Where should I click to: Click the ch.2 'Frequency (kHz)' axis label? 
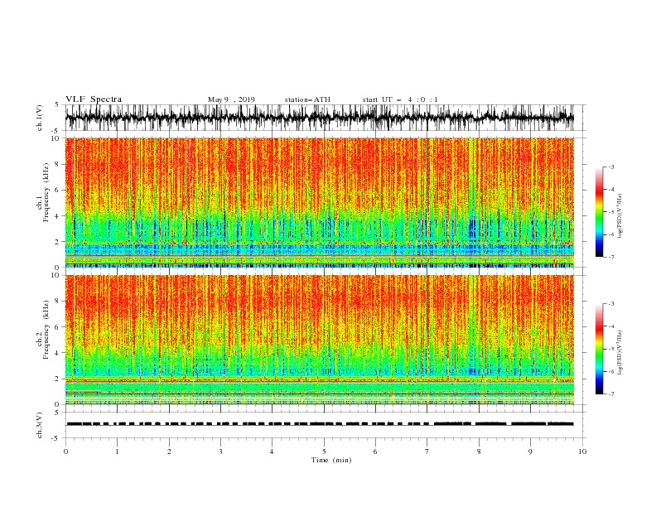[46, 329]
